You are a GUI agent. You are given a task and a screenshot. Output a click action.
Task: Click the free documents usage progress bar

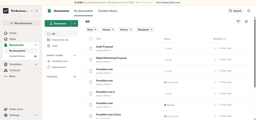[145, 3]
